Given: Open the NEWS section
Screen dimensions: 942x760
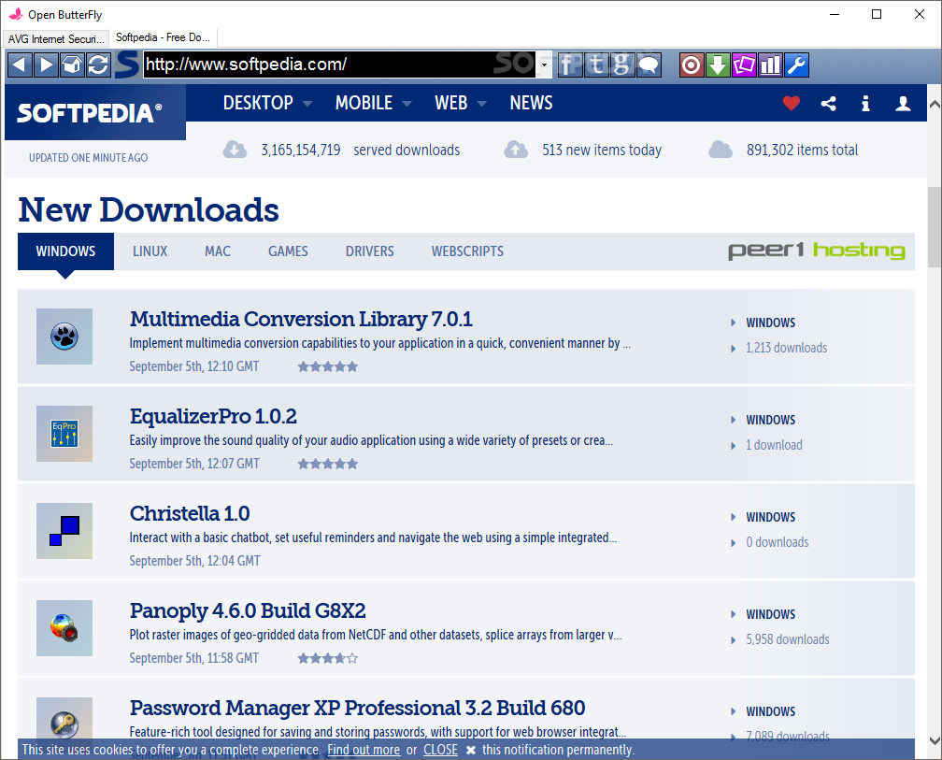Looking at the screenshot, I should coord(531,103).
